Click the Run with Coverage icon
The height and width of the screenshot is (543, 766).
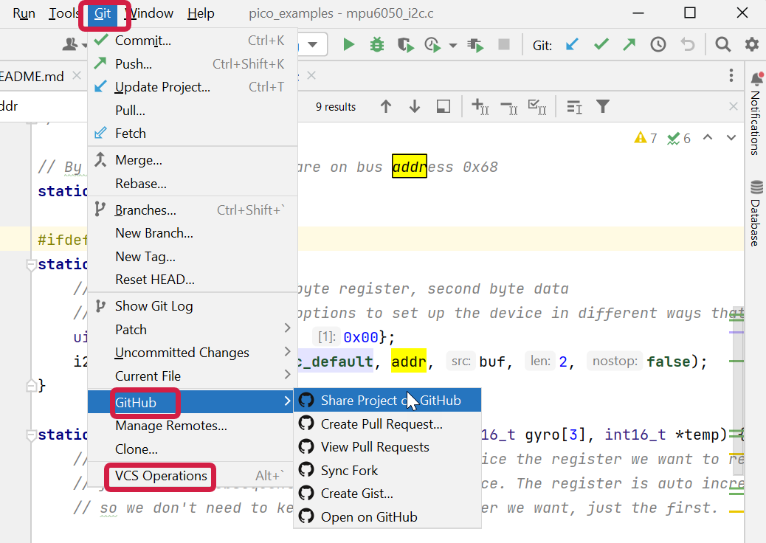[x=405, y=45]
